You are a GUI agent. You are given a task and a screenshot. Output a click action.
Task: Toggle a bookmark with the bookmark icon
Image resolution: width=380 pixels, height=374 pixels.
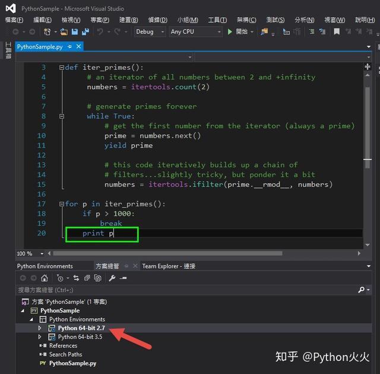(337, 31)
